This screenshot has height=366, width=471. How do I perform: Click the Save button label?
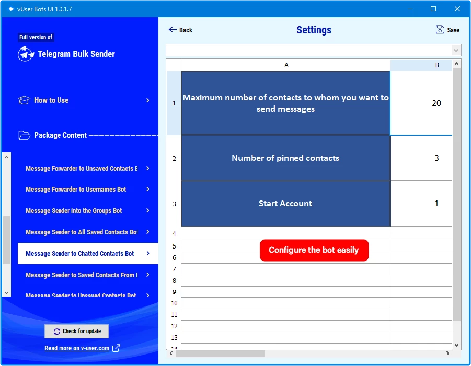453,30
